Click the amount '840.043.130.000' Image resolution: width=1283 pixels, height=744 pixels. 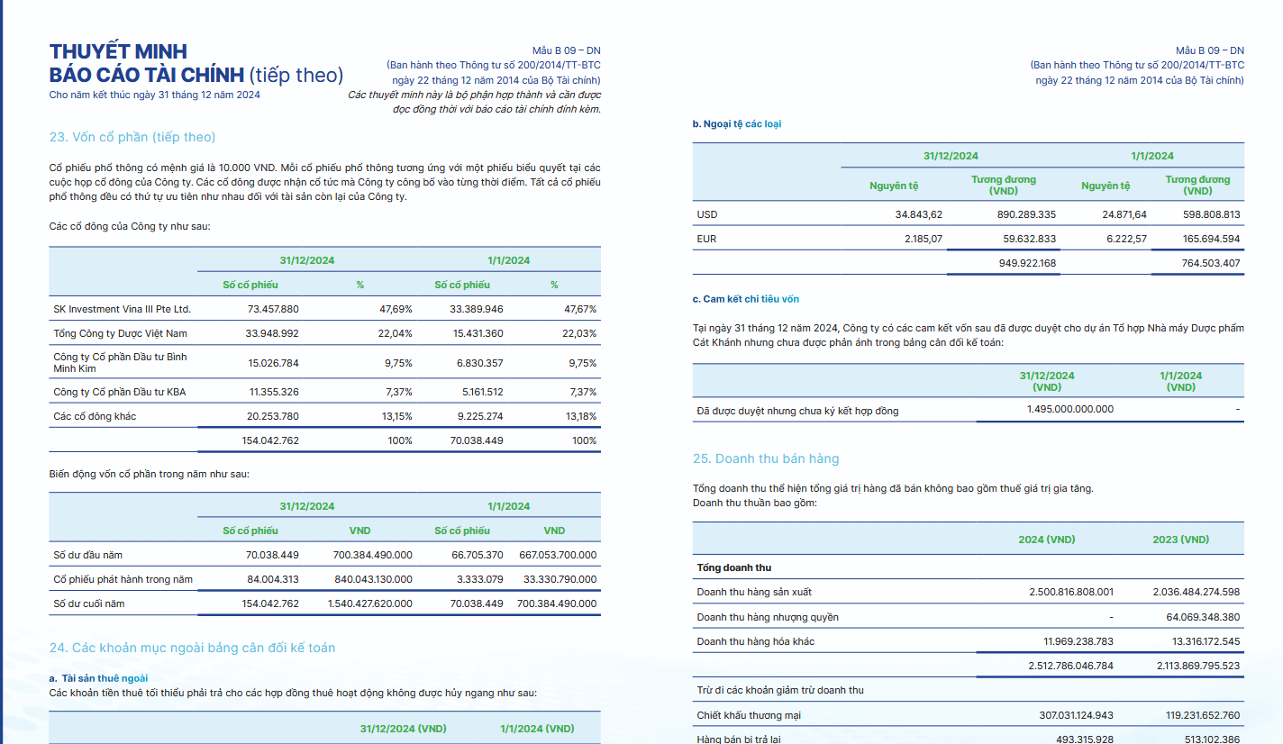(x=374, y=579)
